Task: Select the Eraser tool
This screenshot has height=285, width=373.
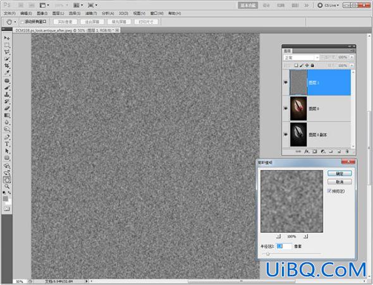Action: 7,109
